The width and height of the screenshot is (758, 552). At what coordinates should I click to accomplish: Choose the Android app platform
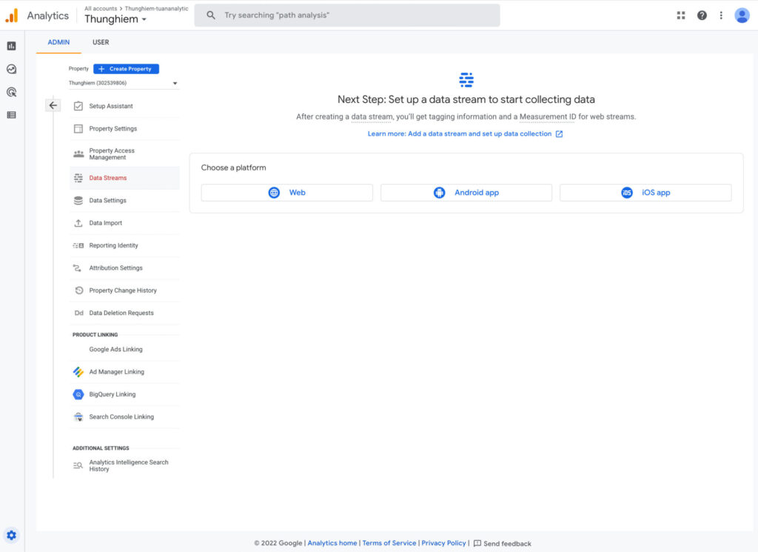click(x=466, y=193)
